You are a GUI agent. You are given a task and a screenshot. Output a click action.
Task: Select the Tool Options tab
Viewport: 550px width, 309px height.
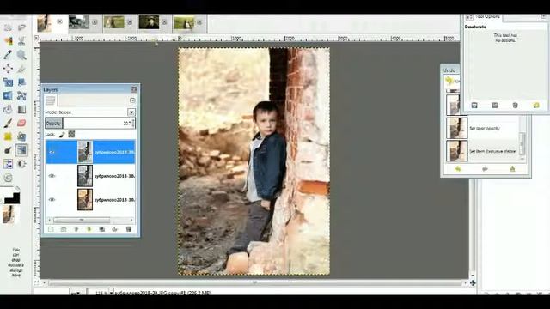click(483, 17)
